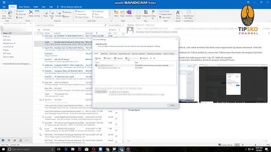Switch to the View ribbon tab
Image resolution: width=271 pixels, height=152 pixels.
[44, 7]
